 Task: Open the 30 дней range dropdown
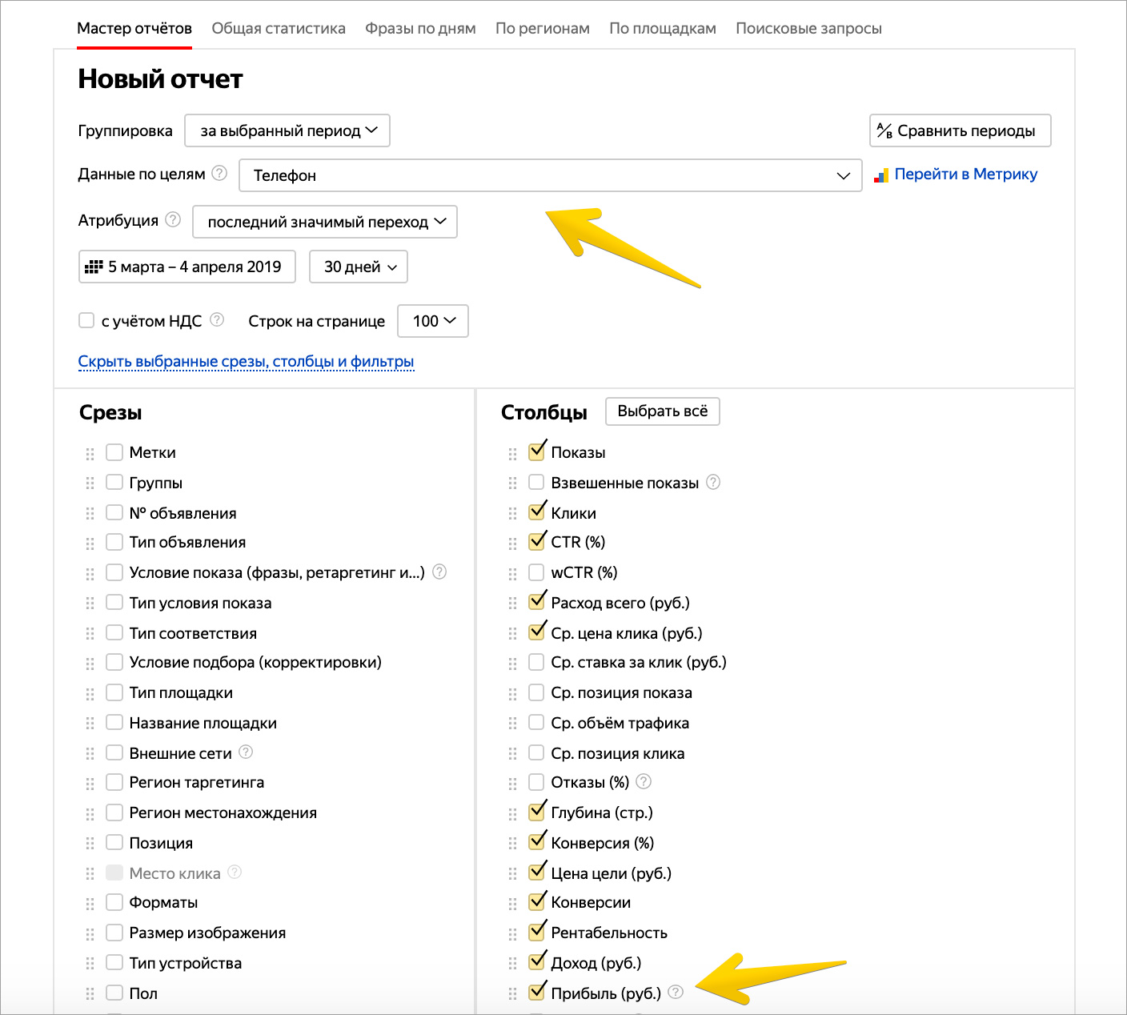(359, 267)
